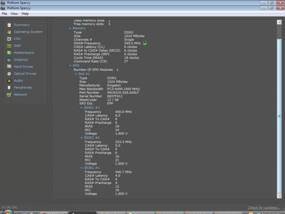This screenshot has height=214, width=285.
Task: Click JEDEC #1 frequency 266.7 MHz
Action: (x=123, y=172)
